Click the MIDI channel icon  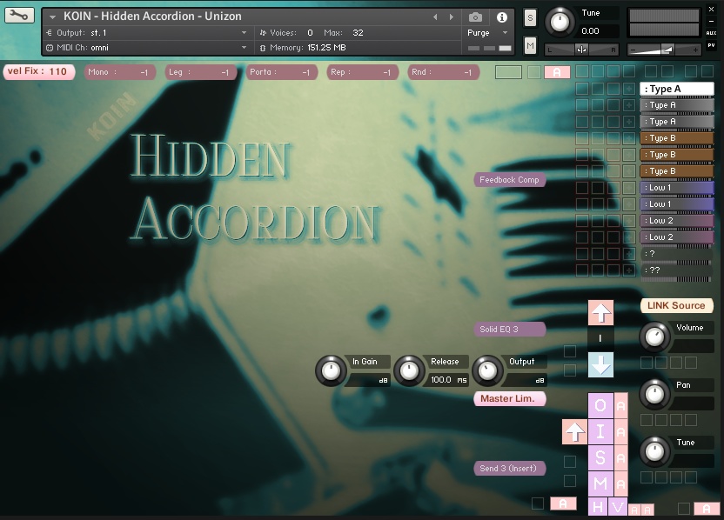50,48
